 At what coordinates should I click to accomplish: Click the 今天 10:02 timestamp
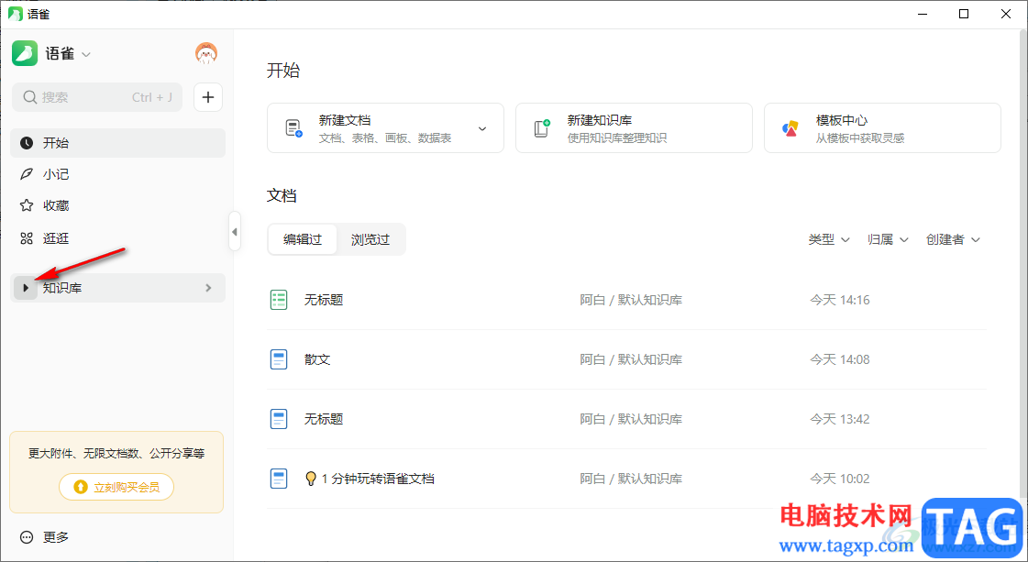tap(840, 479)
